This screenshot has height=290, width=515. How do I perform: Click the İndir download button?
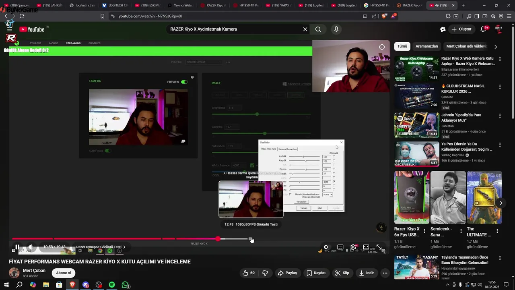pyautogui.click(x=367, y=273)
